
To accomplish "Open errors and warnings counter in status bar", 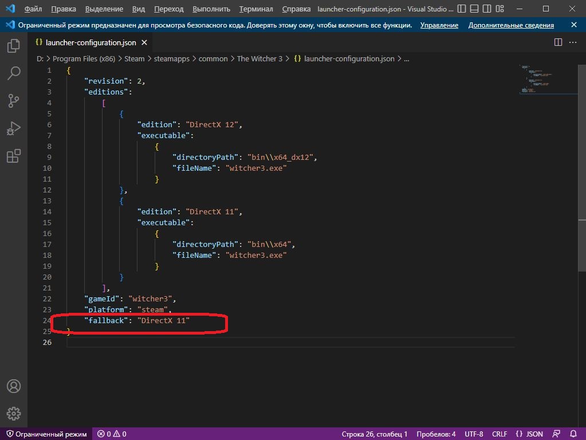I will point(112,434).
